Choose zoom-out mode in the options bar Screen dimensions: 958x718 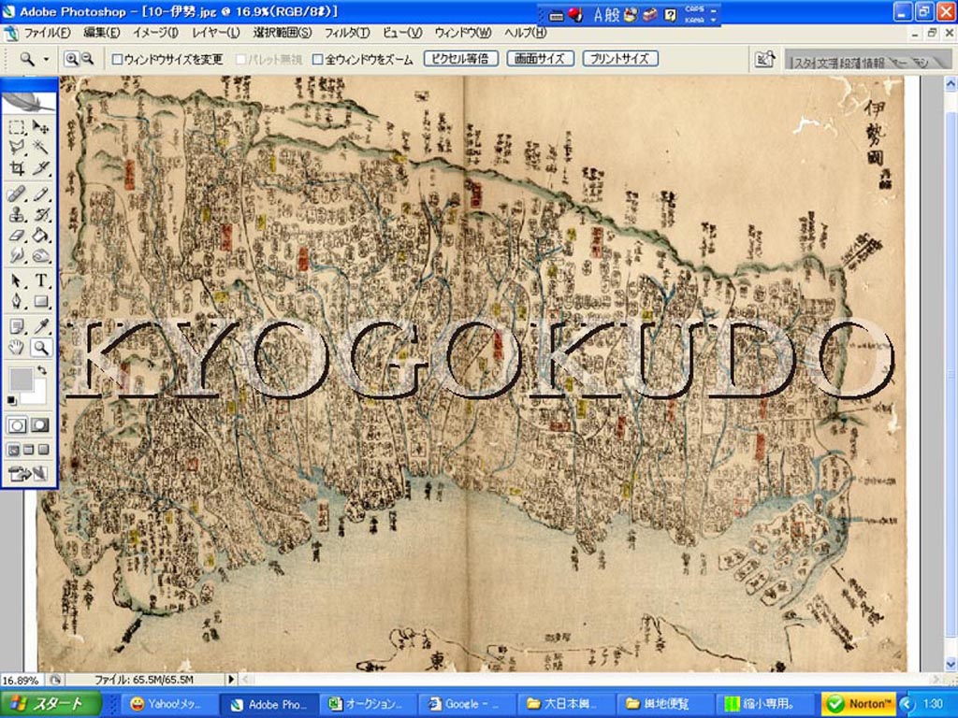click(87, 59)
